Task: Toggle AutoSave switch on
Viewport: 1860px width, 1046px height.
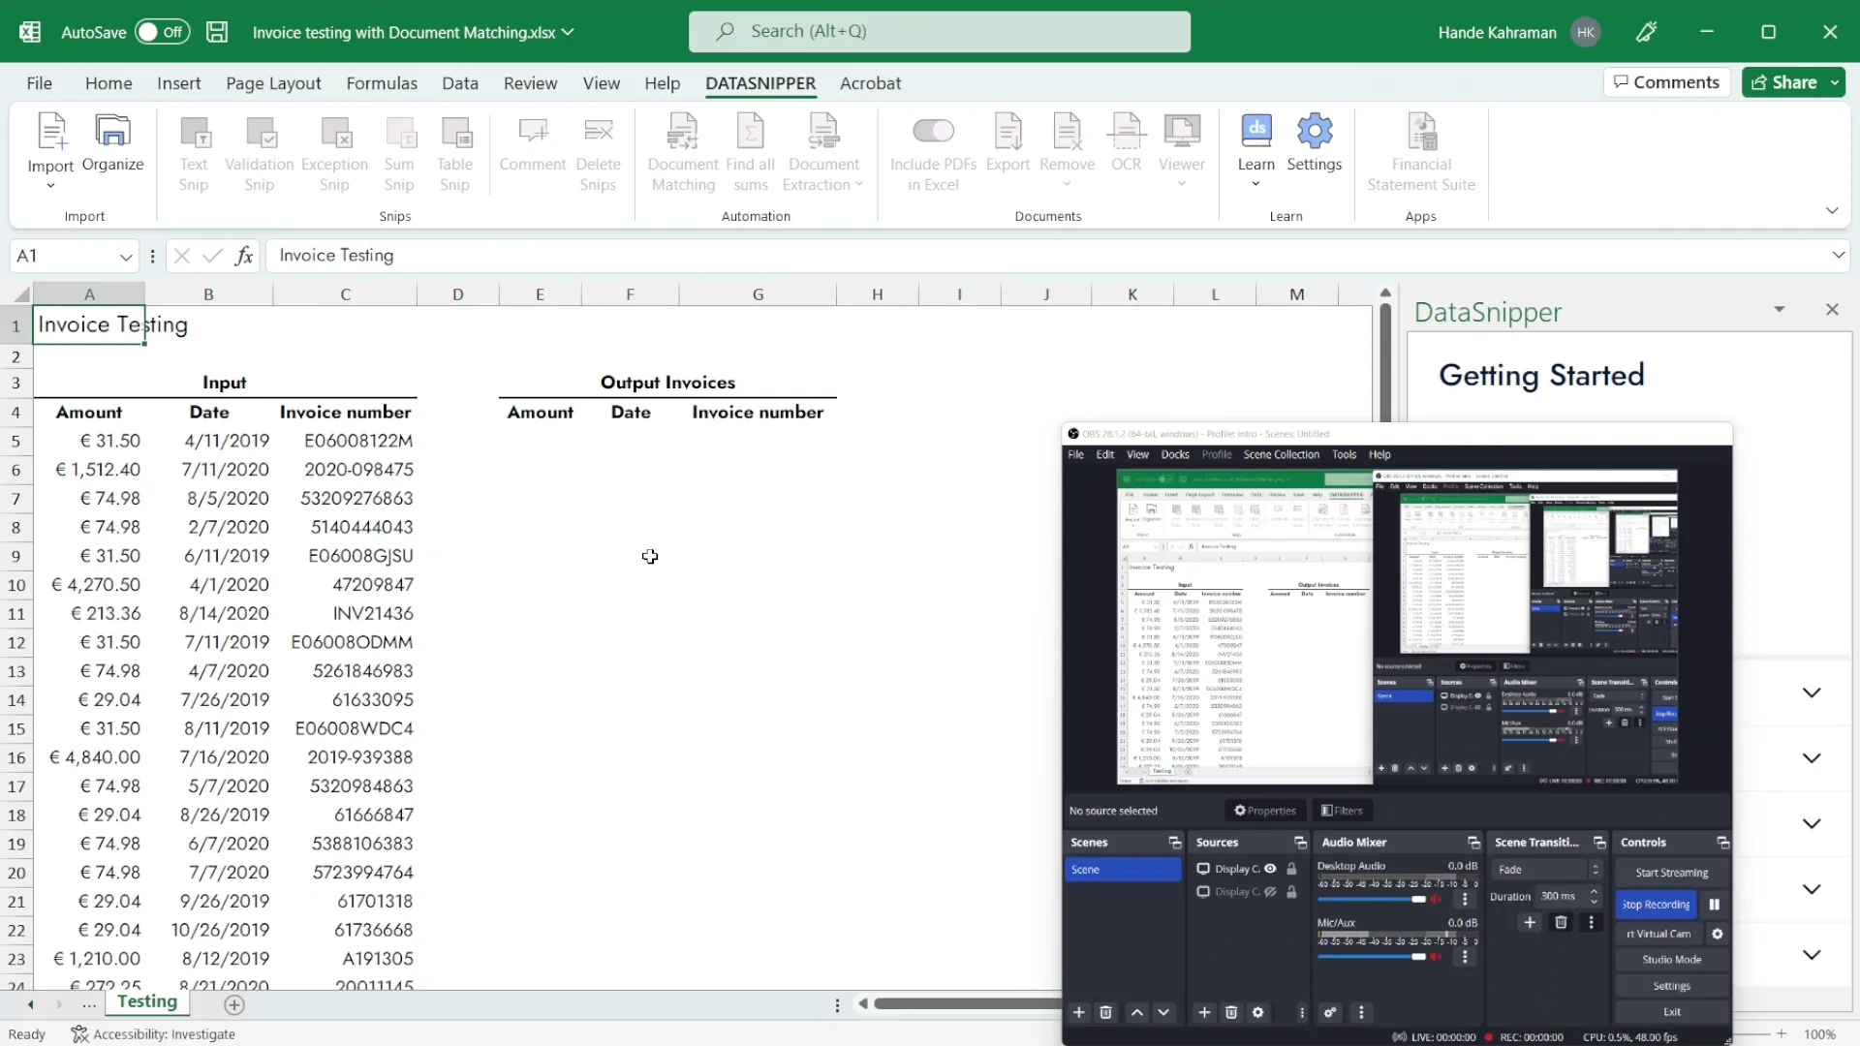Action: (161, 32)
